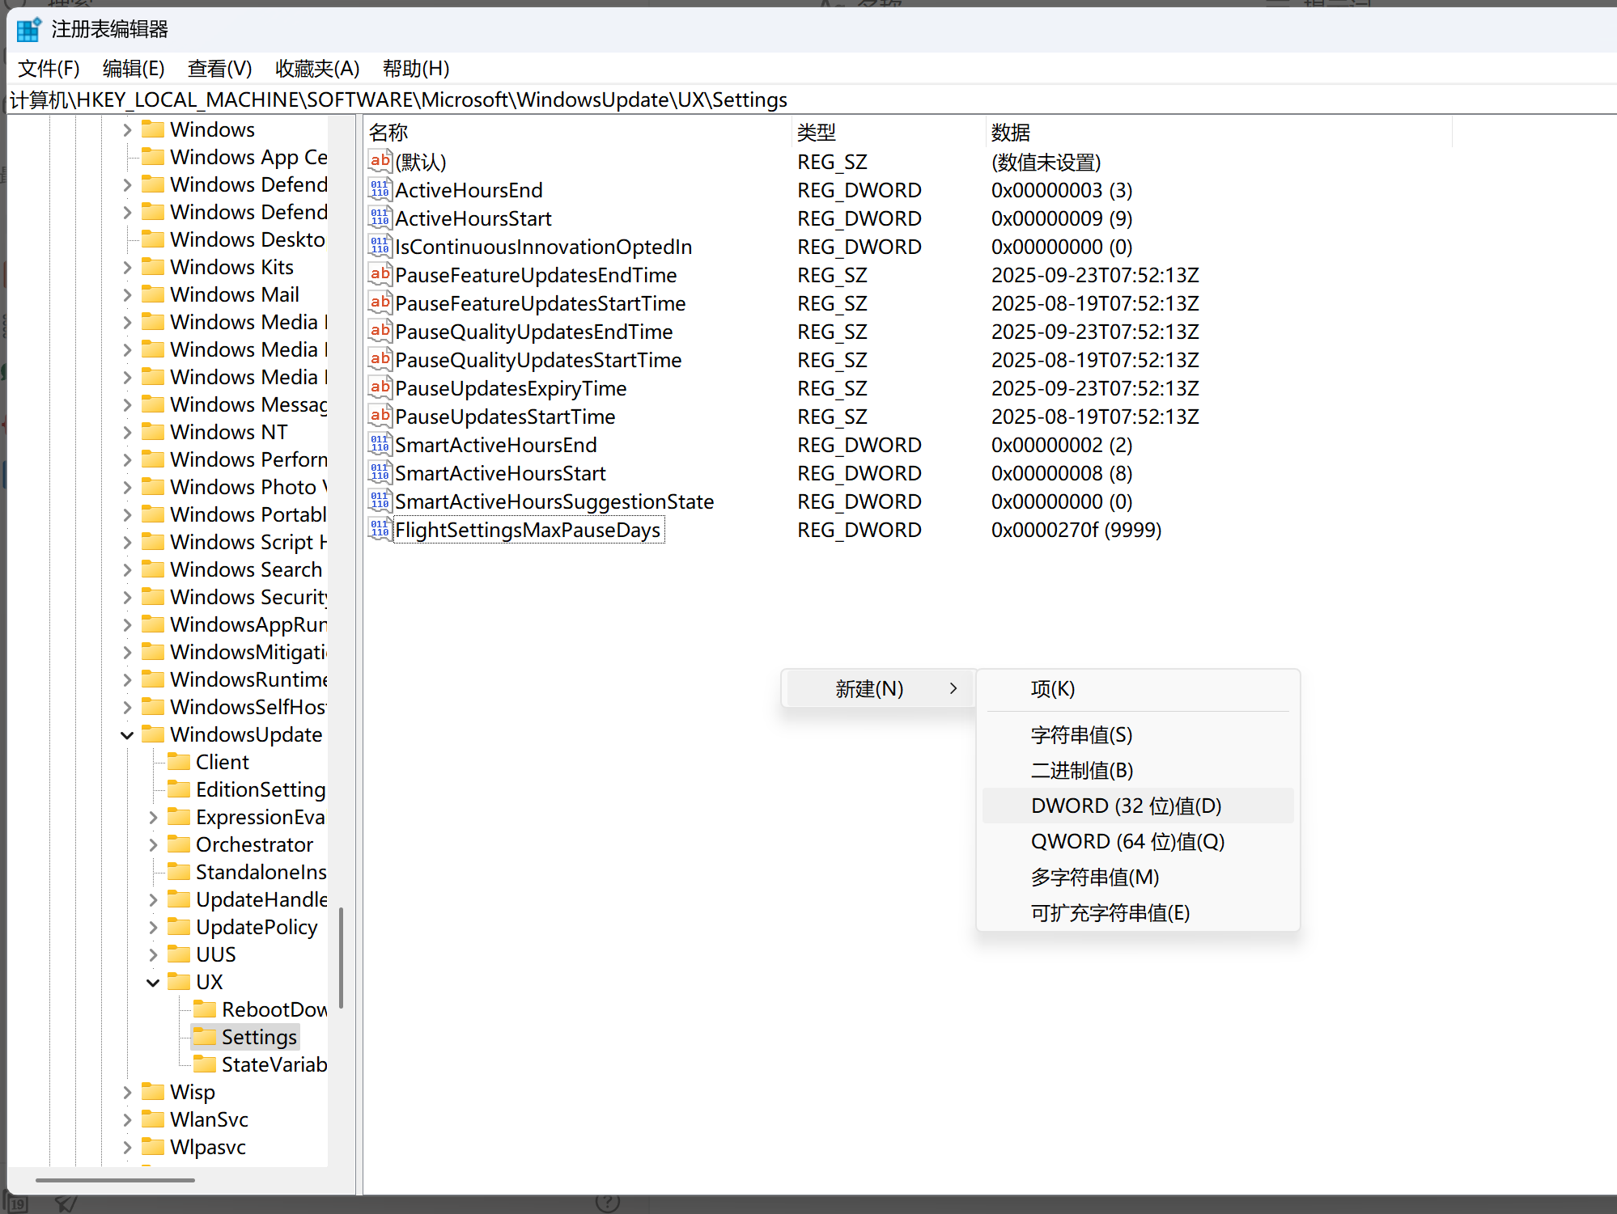Screen dimensions: 1617x1214
Task: Open the 文件(F) menu
Action: pyautogui.click(x=49, y=69)
